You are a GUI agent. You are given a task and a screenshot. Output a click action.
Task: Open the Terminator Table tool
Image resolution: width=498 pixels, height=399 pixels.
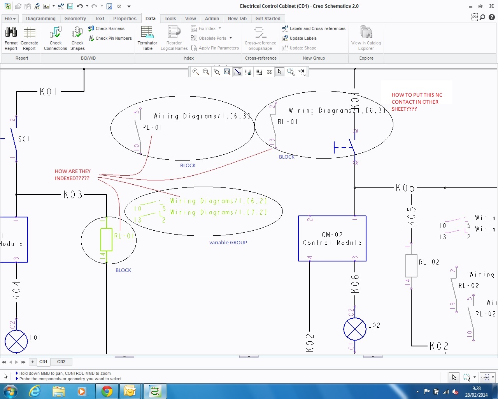[x=147, y=37]
